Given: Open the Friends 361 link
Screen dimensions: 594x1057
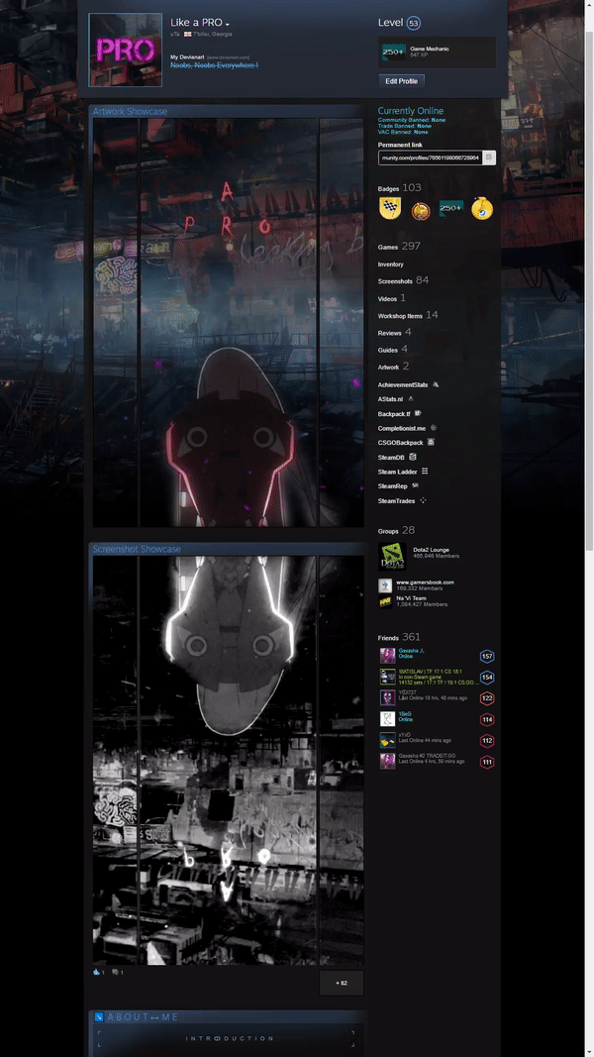Looking at the screenshot, I should [399, 637].
